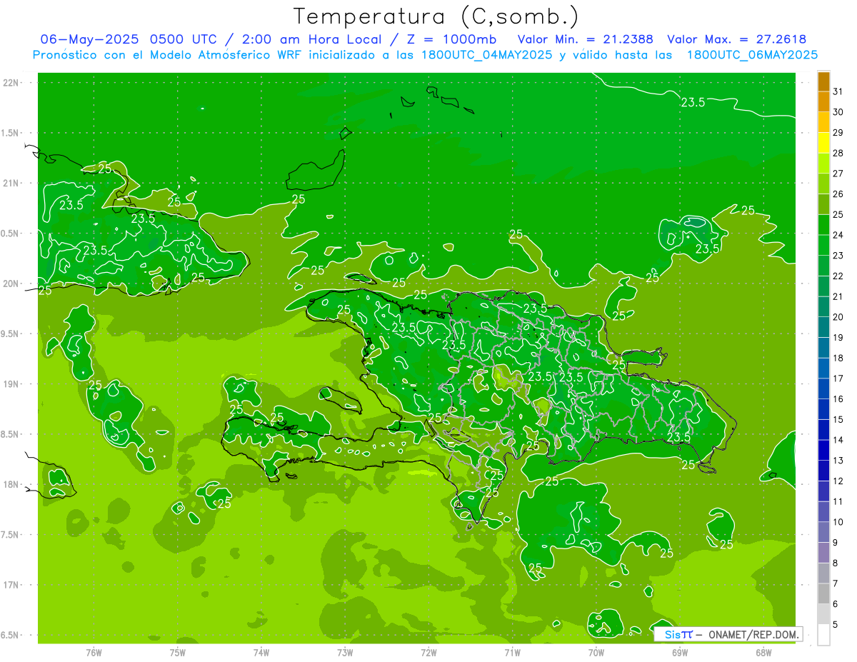Click the color bar label "11"
Viewport: 857px width, 662px height.
tap(838, 501)
